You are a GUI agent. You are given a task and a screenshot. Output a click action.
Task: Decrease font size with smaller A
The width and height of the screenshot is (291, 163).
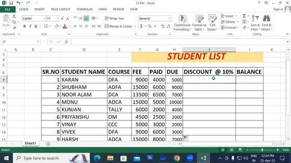tap(68, 18)
